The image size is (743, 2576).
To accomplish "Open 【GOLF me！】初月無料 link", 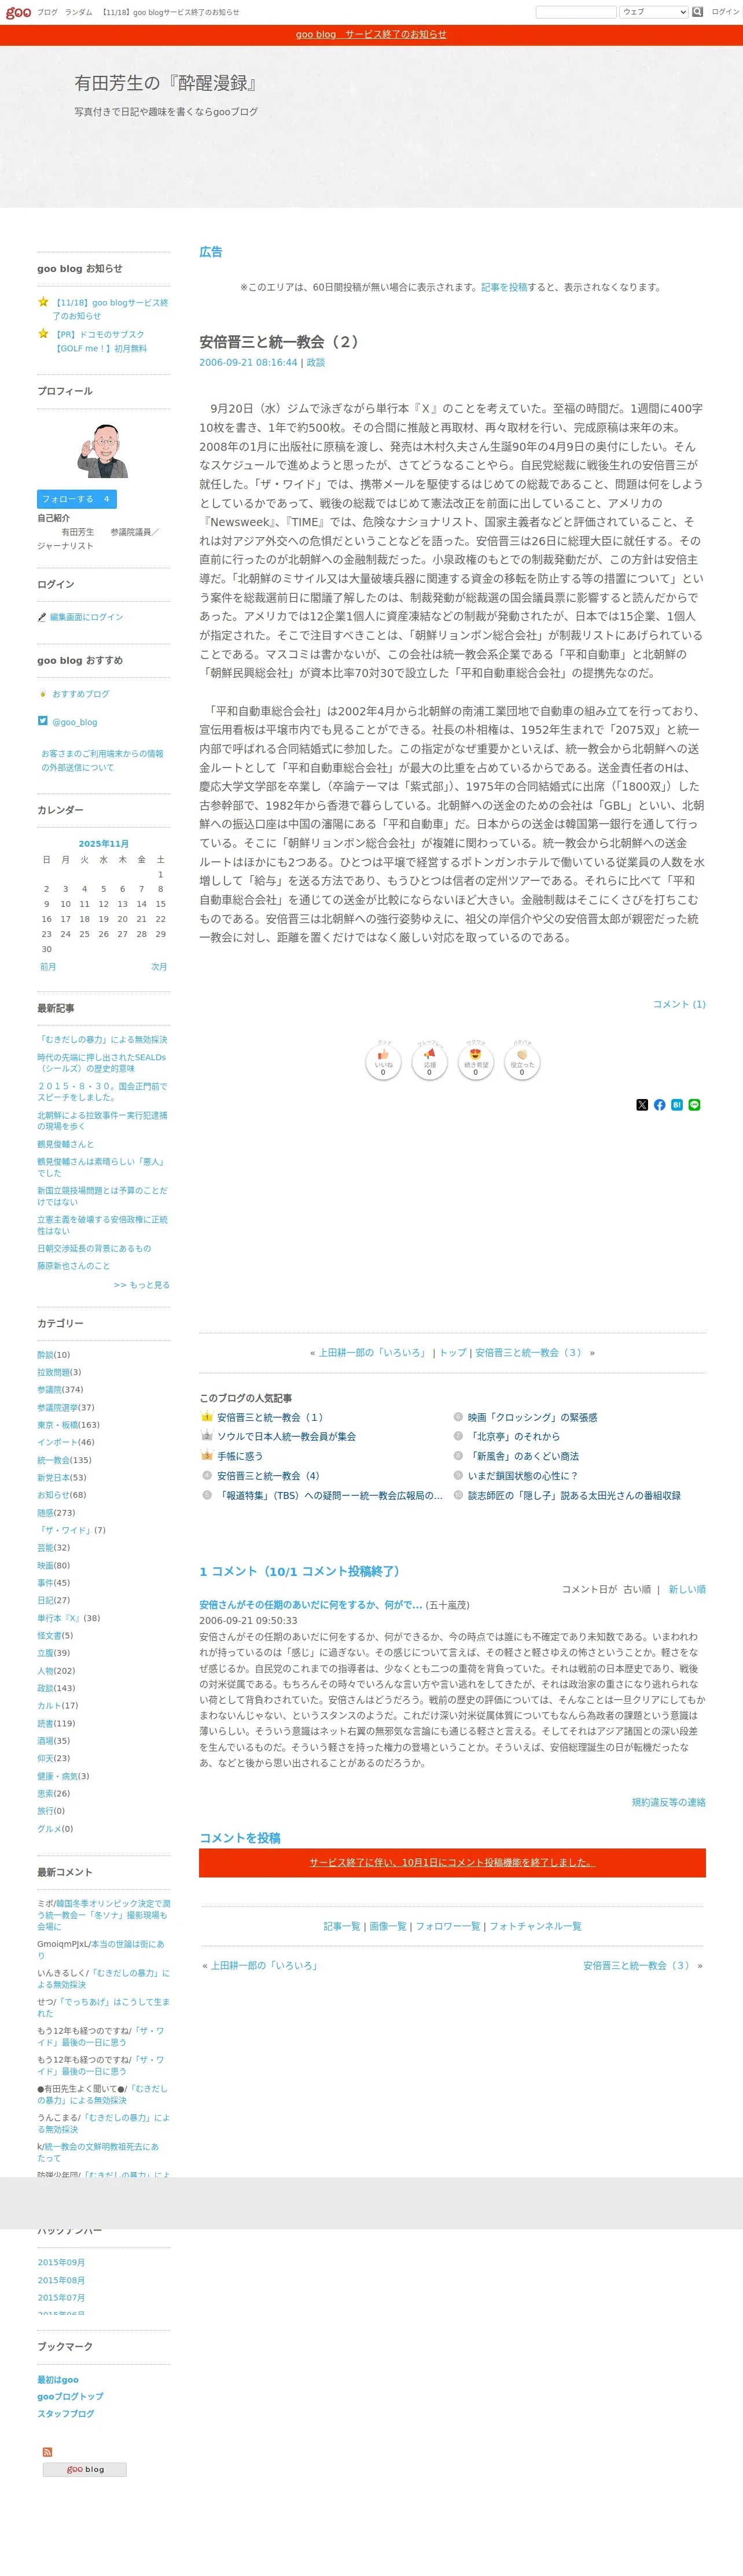I will coord(101,348).
